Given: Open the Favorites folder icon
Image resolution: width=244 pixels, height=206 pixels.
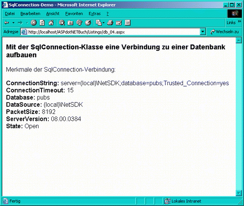Looking at the screenshot, I should coord(70,23).
